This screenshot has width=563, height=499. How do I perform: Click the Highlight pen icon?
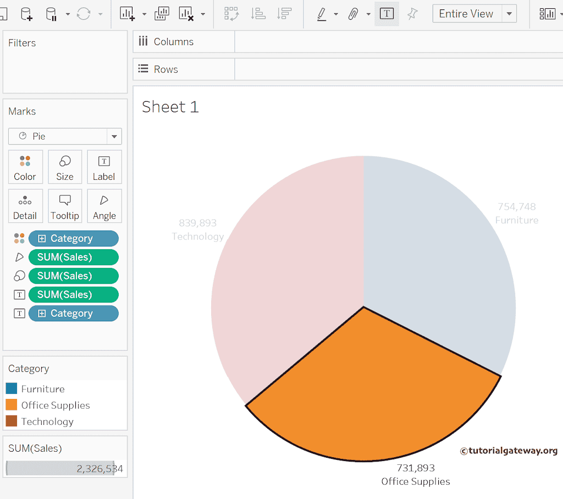pos(322,14)
